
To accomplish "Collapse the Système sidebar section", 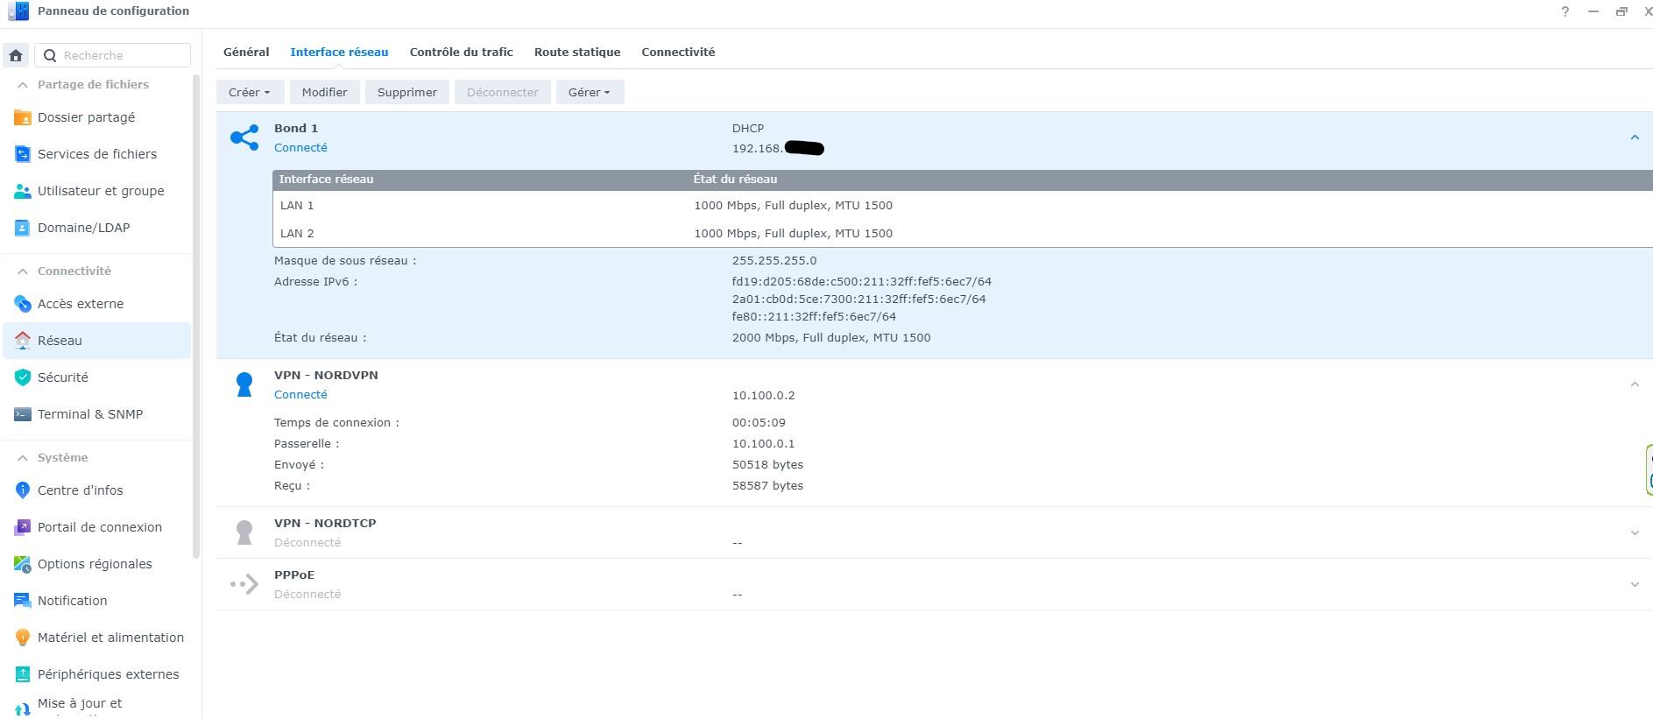I will 23,458.
